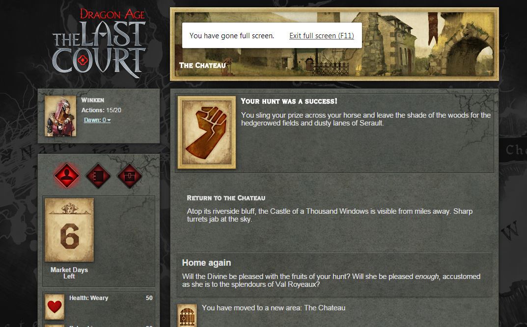527x327 pixels.
Task: Select the character profile diamond icon
Action: (x=67, y=176)
